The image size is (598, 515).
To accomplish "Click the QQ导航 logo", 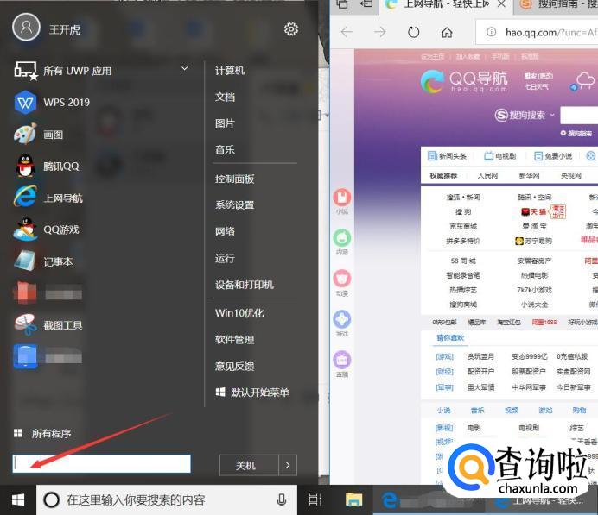I will [464, 81].
